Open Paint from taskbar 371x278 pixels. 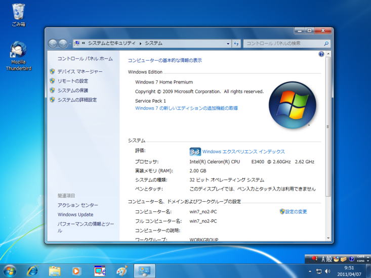click(122, 271)
